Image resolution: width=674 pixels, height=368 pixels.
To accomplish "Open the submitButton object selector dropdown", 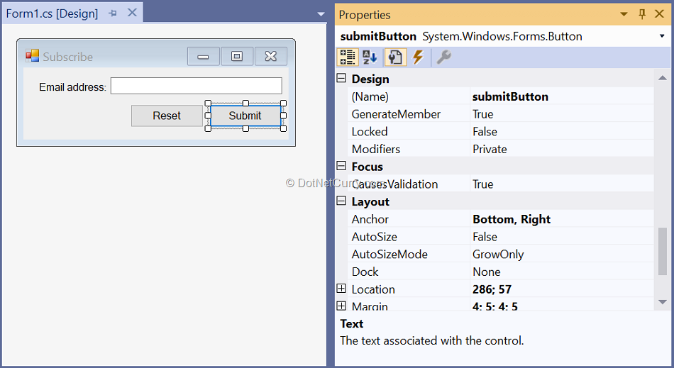I will [x=661, y=36].
